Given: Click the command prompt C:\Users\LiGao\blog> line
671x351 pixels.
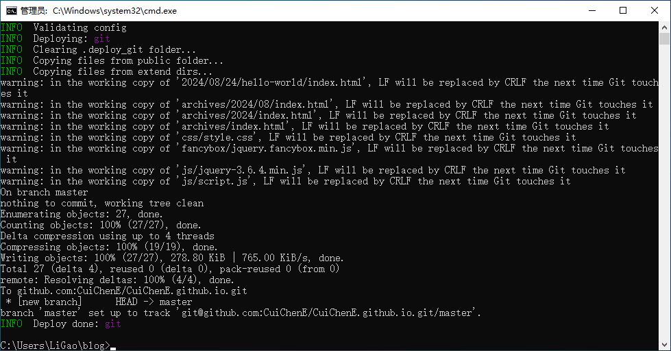Looking at the screenshot, I should pos(56,346).
